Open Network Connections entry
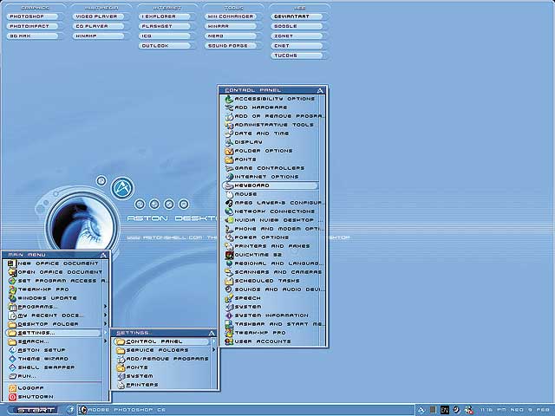This screenshot has width=555, height=416. pyautogui.click(x=271, y=211)
